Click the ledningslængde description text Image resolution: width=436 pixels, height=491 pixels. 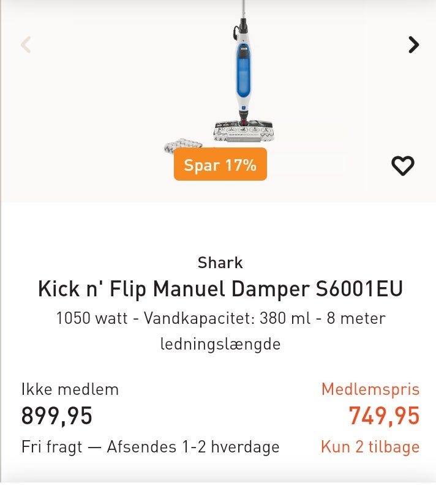point(220,344)
